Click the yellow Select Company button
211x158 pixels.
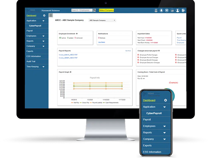click(106, 10)
